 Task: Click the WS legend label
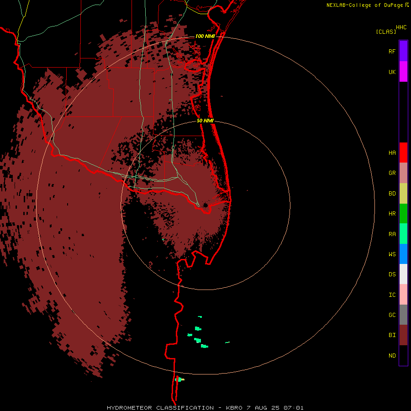tap(392, 254)
